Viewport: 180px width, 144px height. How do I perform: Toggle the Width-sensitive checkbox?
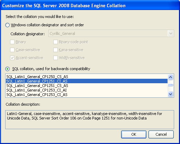point(55,58)
